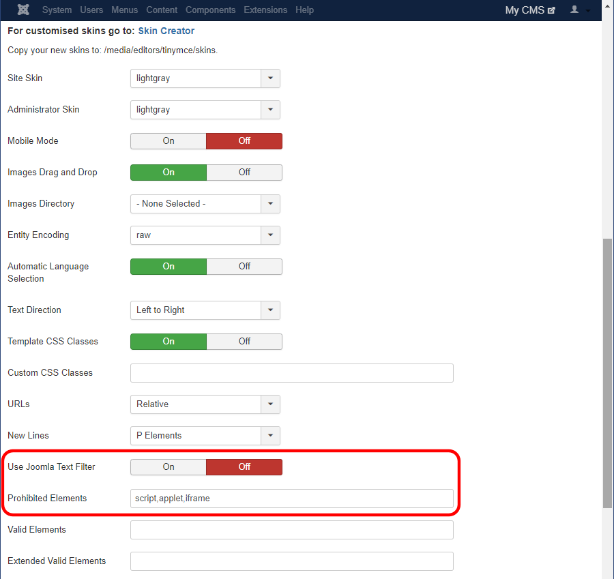The height and width of the screenshot is (579, 614).
Task: Turn Images Drag and Drop Off
Action: [x=244, y=173]
